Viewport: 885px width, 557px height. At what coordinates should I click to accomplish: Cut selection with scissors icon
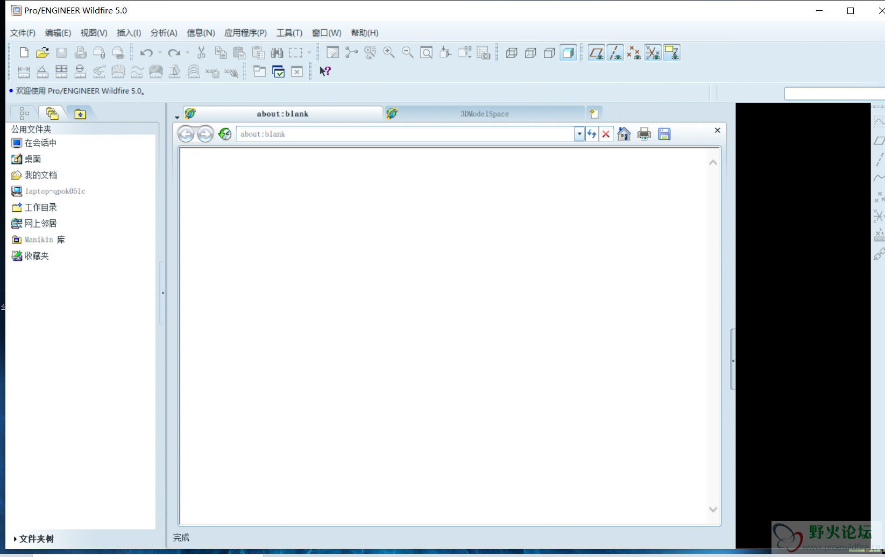pos(201,53)
